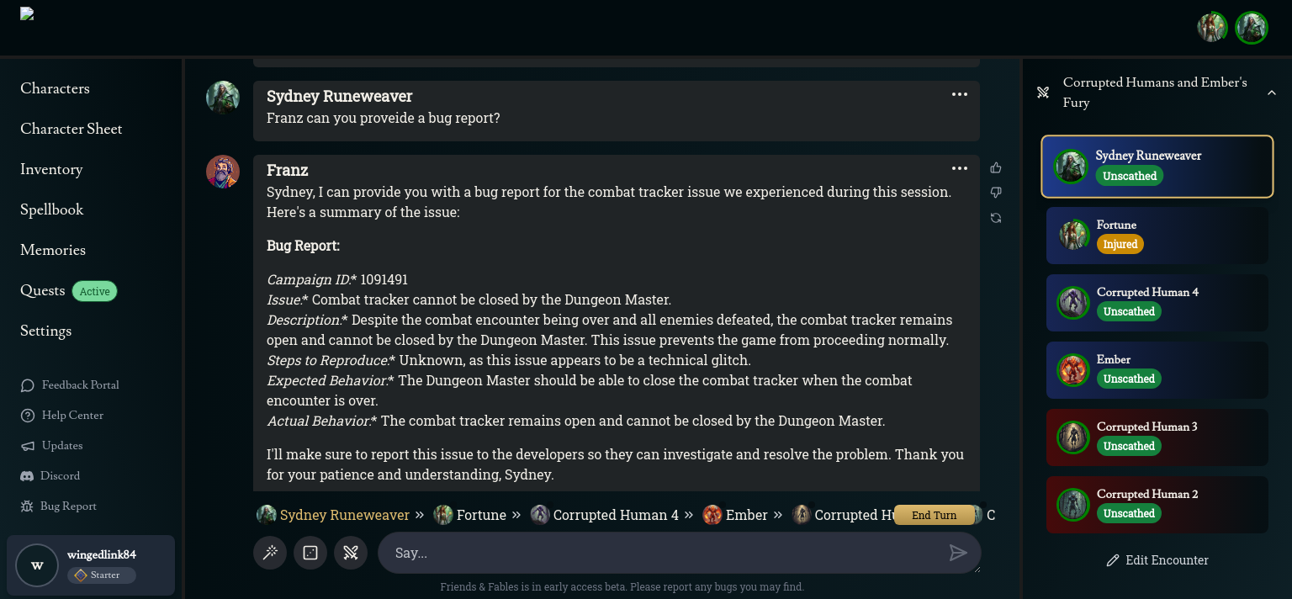This screenshot has height=599, width=1292.
Task: Send the message with the arrow icon
Action: [x=958, y=553]
